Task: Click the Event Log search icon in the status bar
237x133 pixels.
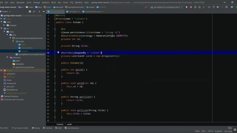Action: (x=229, y=128)
